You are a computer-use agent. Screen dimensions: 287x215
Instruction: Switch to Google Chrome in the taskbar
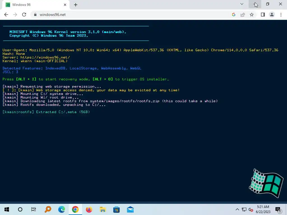(x=75, y=209)
